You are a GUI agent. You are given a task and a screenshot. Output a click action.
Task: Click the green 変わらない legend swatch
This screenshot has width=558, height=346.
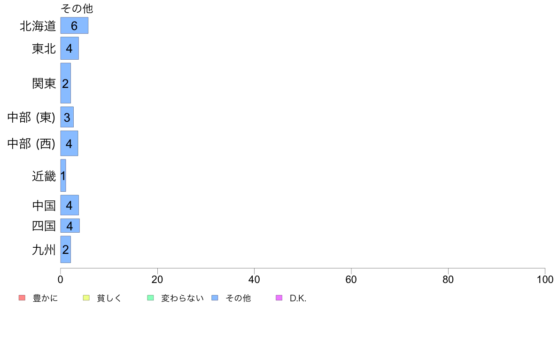pos(150,298)
